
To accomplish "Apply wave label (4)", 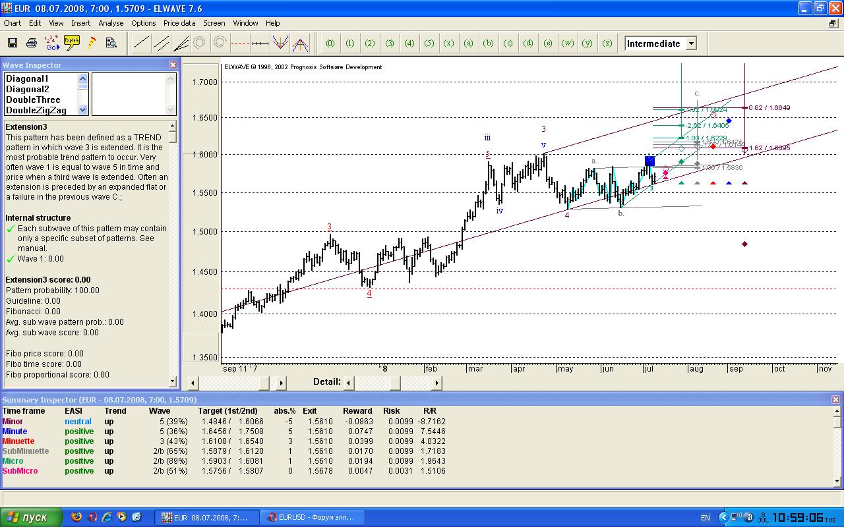I will click(409, 43).
